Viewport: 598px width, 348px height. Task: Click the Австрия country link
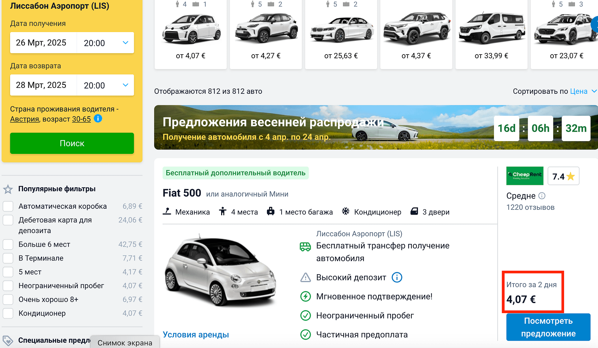25,119
